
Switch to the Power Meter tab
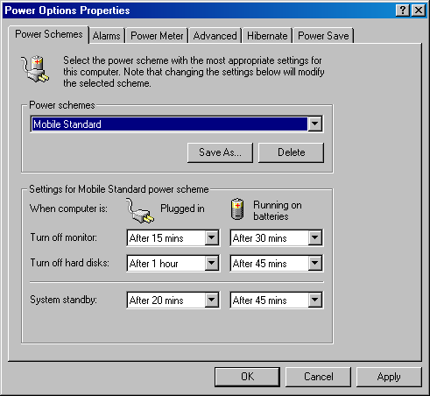click(x=157, y=36)
